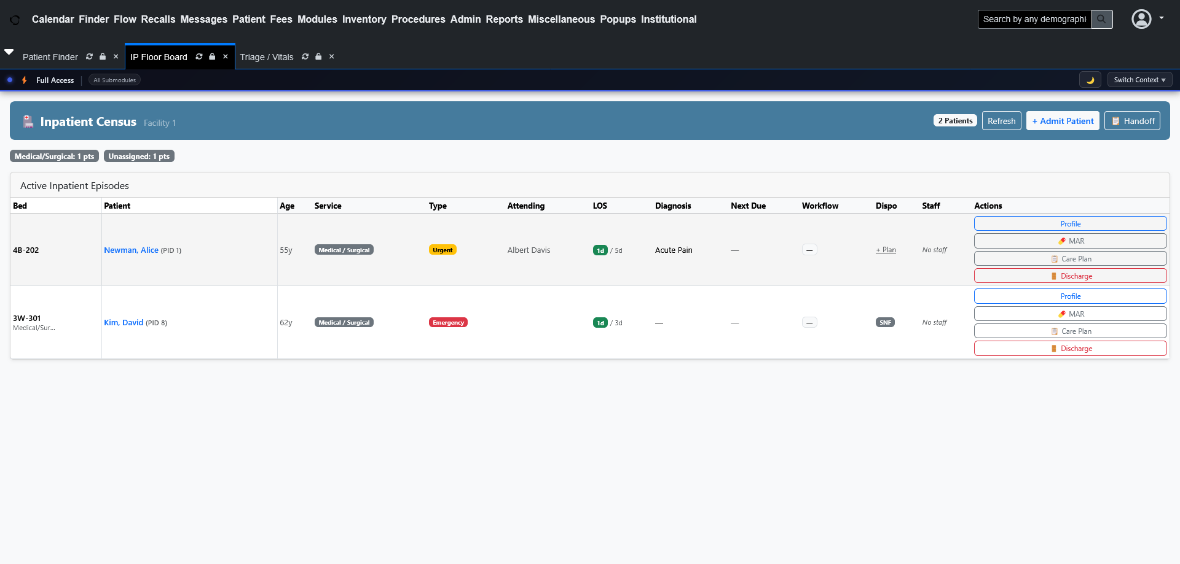Click the Admit Patient button
The width and height of the screenshot is (1180, 564).
[1063, 121]
